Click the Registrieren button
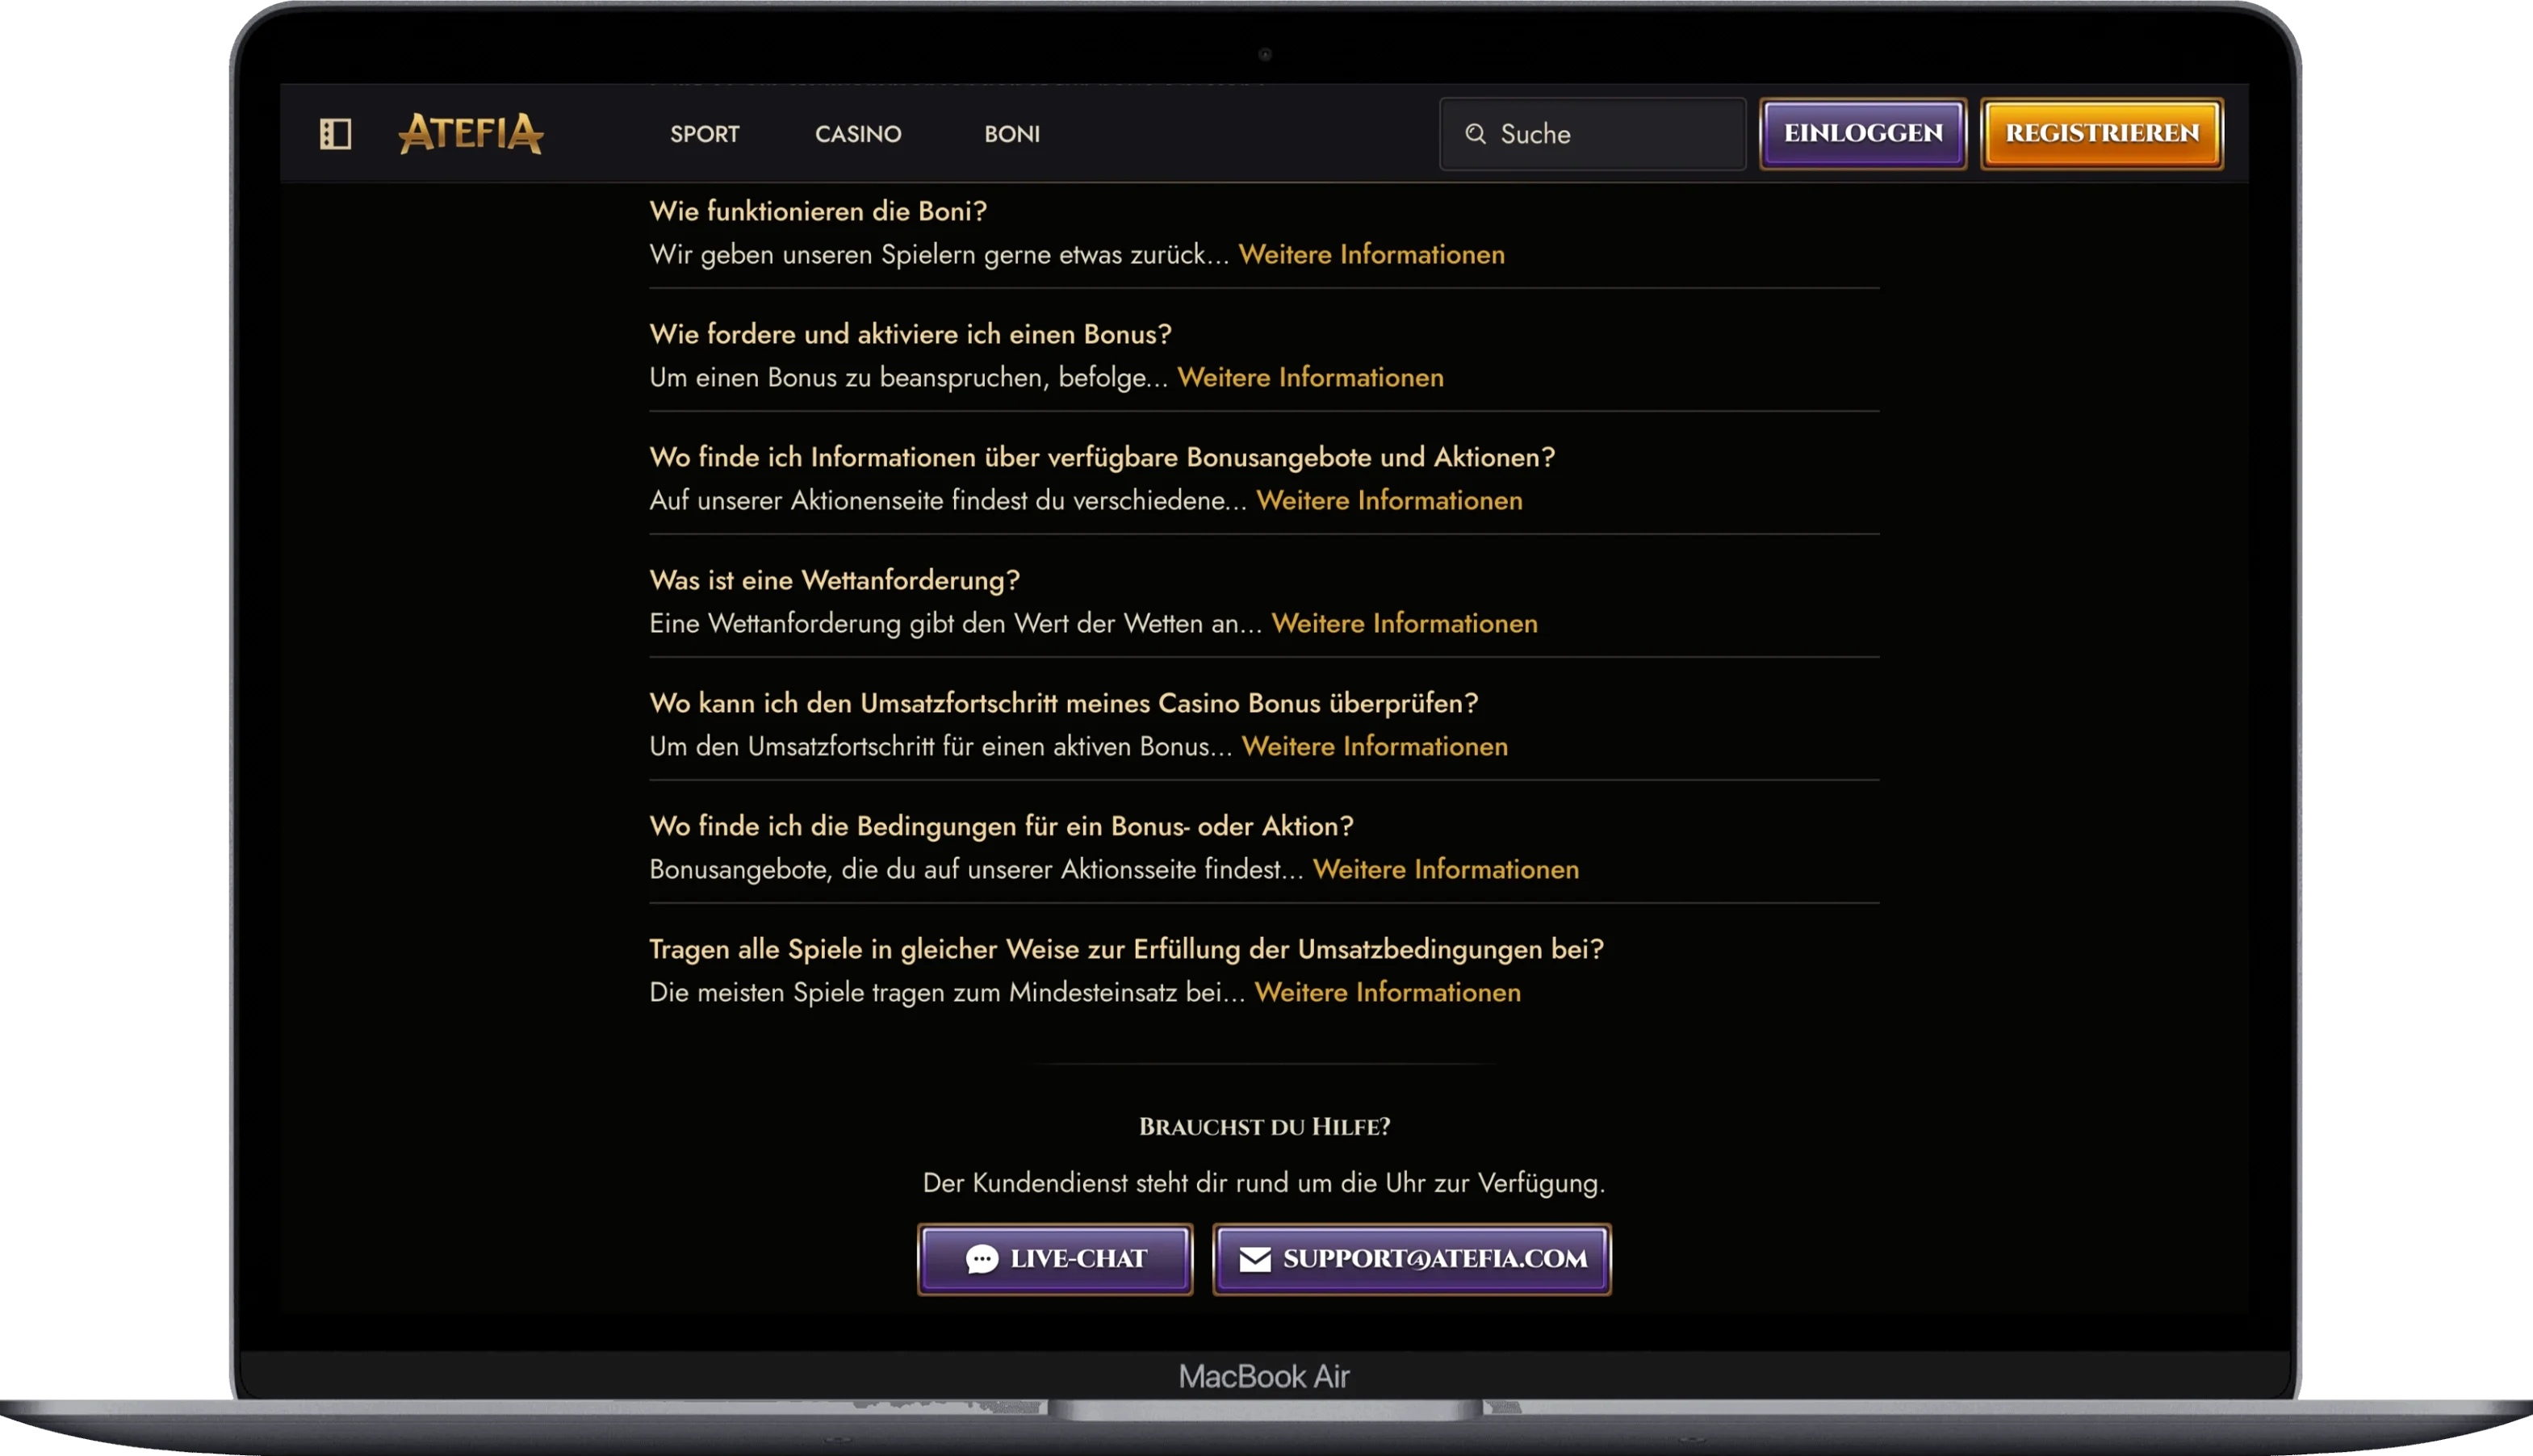The height and width of the screenshot is (1456, 2533). click(x=2102, y=133)
